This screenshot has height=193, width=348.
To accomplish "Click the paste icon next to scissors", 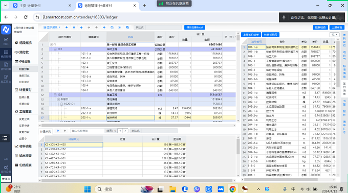I will tap(127, 28).
